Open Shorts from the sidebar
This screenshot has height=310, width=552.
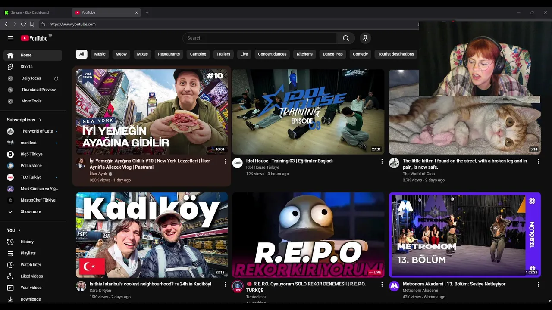pyautogui.click(x=33, y=67)
